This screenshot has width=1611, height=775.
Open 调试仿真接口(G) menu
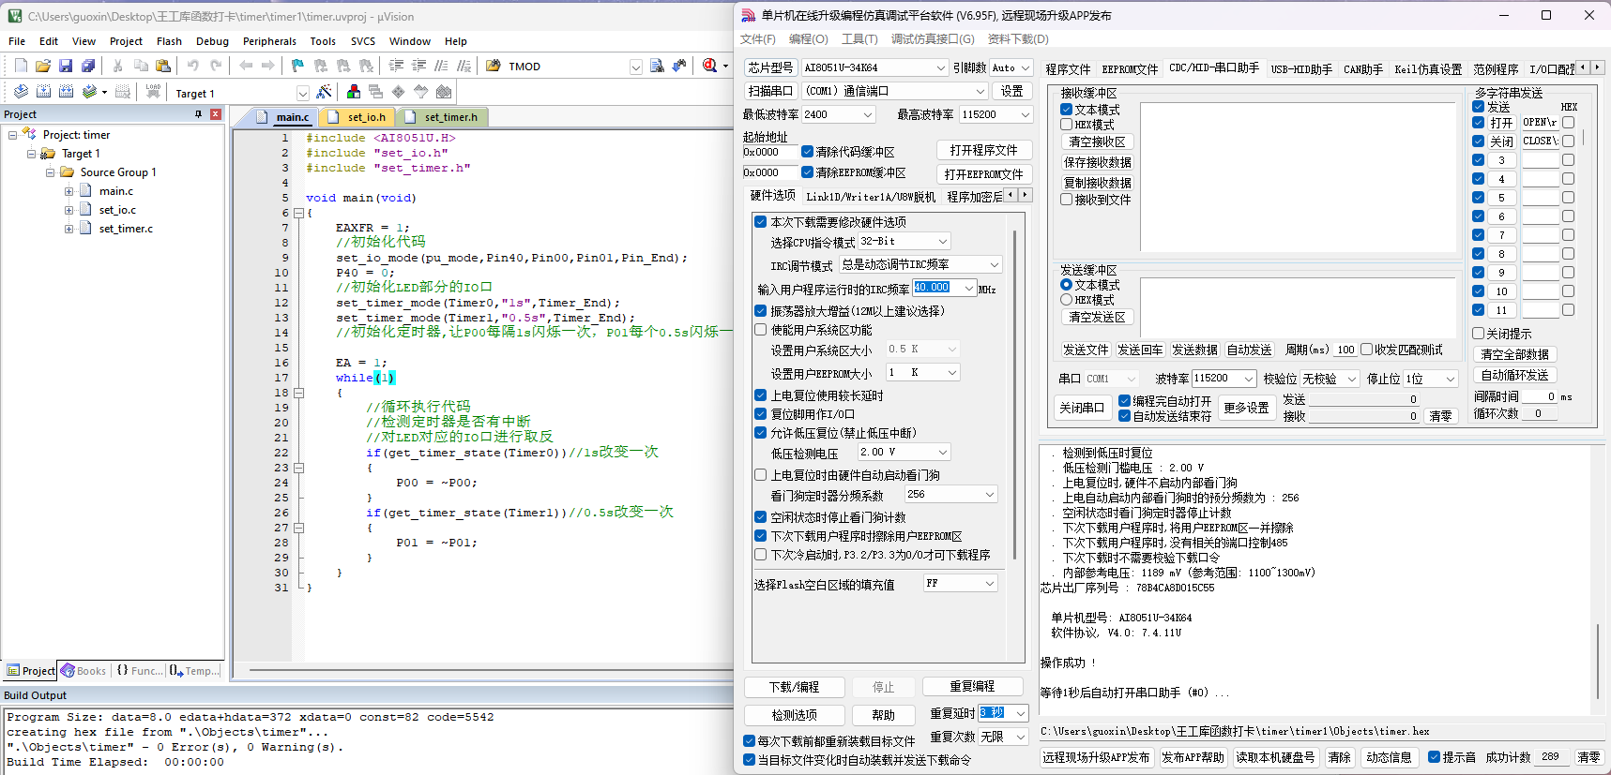click(933, 39)
